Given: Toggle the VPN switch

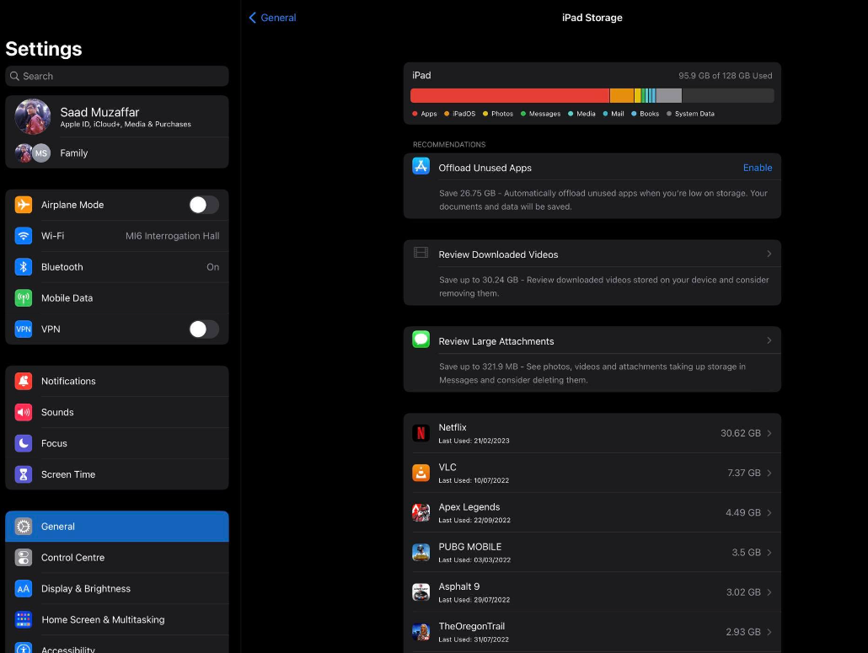Looking at the screenshot, I should [x=204, y=329].
